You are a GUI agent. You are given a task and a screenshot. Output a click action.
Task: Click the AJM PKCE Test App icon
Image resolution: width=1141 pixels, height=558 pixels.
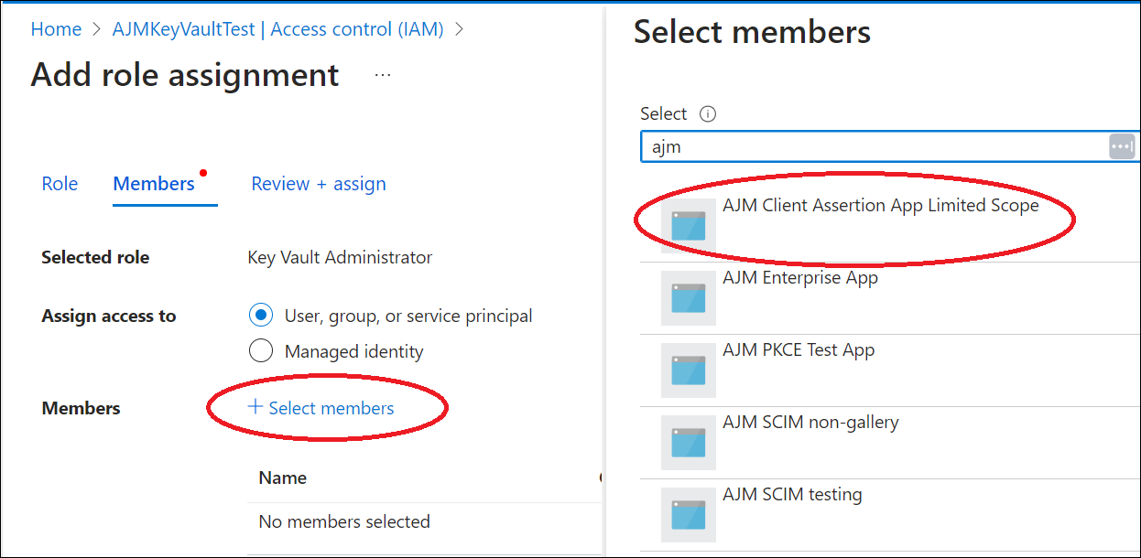(x=688, y=370)
